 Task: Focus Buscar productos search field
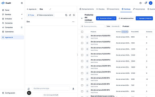pyautogui.click(x=92, y=26)
